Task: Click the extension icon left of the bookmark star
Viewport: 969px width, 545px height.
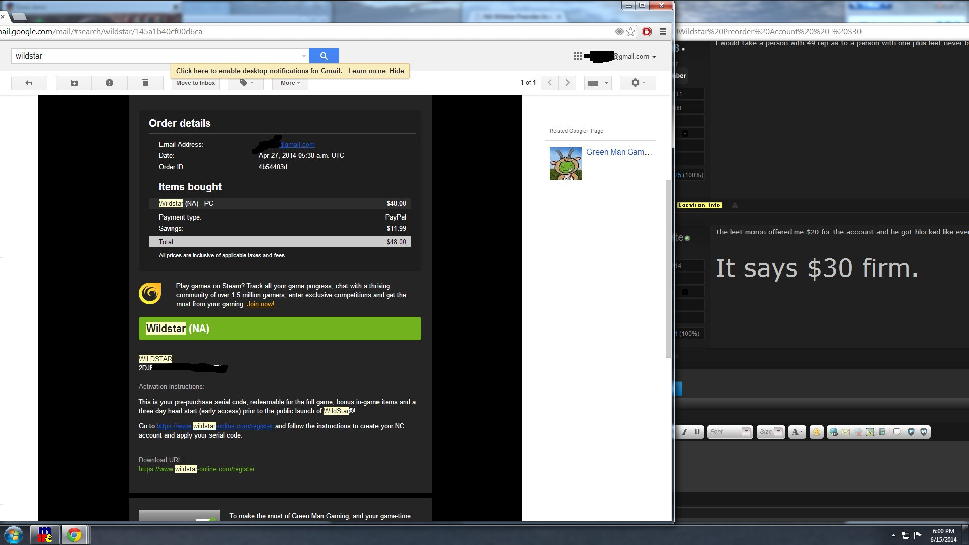Action: coord(619,32)
